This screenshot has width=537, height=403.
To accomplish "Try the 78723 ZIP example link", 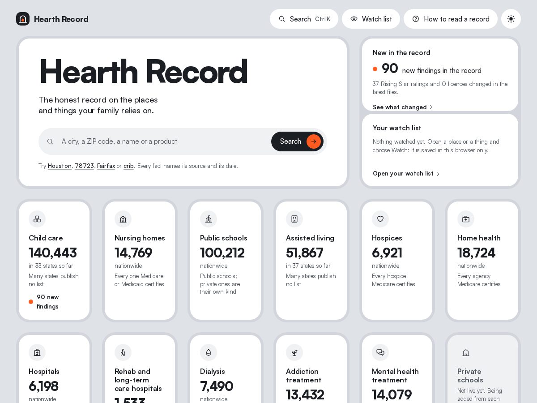I will 84,166.
